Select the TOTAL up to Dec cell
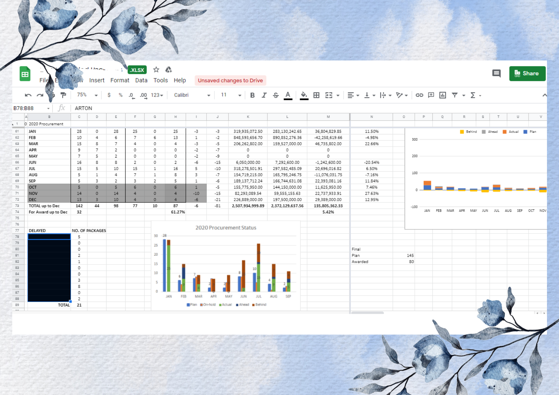This screenshot has height=395, width=559. click(x=49, y=206)
